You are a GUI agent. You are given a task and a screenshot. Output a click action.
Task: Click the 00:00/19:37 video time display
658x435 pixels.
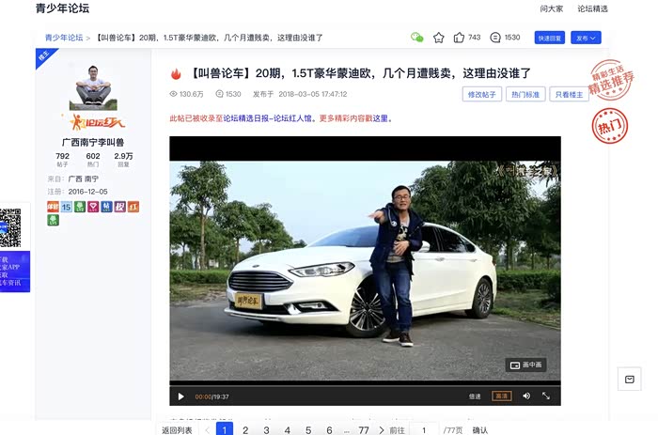tap(211, 396)
